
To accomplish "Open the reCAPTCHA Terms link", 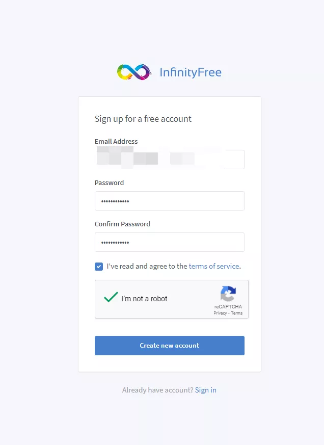I will click(x=237, y=313).
